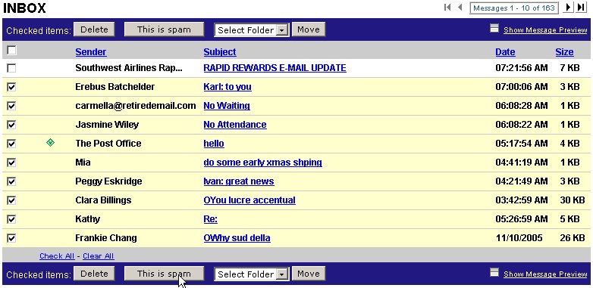Screen dimensions: 593x288
Task: Click green diamond icon beside The Post Office
Action: coord(50,143)
